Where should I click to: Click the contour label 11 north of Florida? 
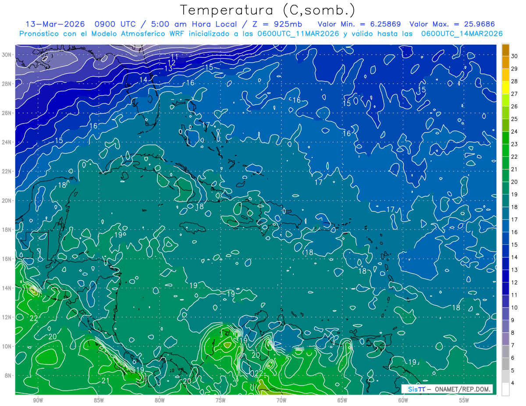pyautogui.click(x=174, y=56)
